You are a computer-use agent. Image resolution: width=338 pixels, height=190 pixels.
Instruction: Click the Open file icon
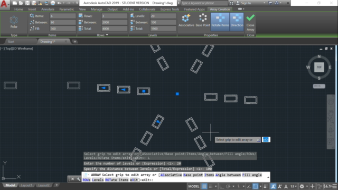click(x=21, y=3)
